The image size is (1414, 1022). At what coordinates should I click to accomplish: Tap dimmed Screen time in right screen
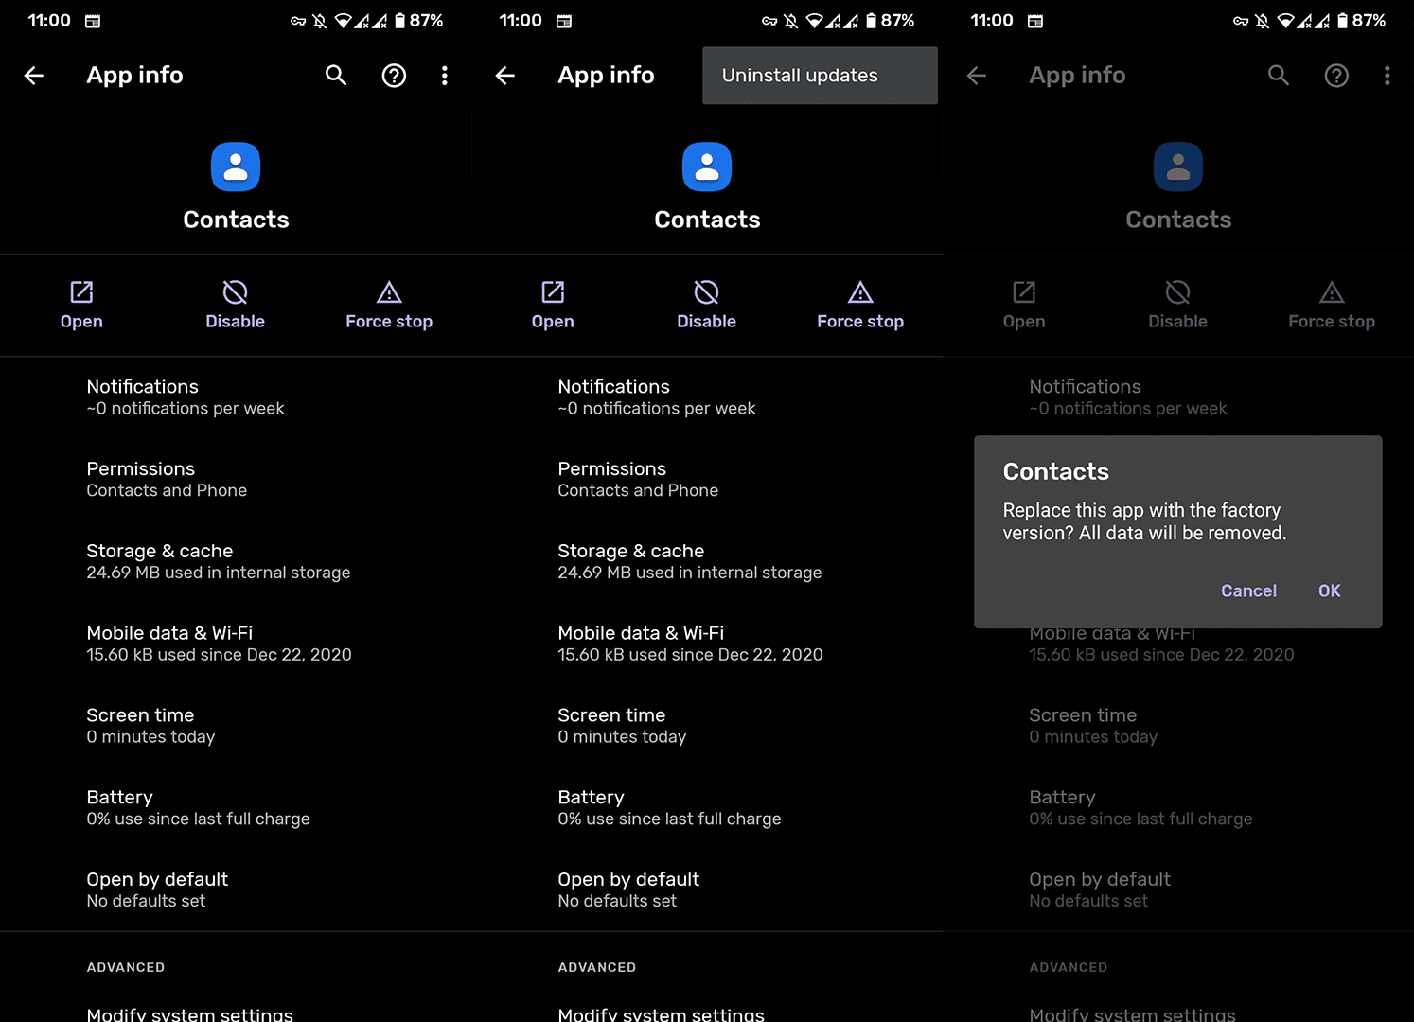[x=1178, y=726]
